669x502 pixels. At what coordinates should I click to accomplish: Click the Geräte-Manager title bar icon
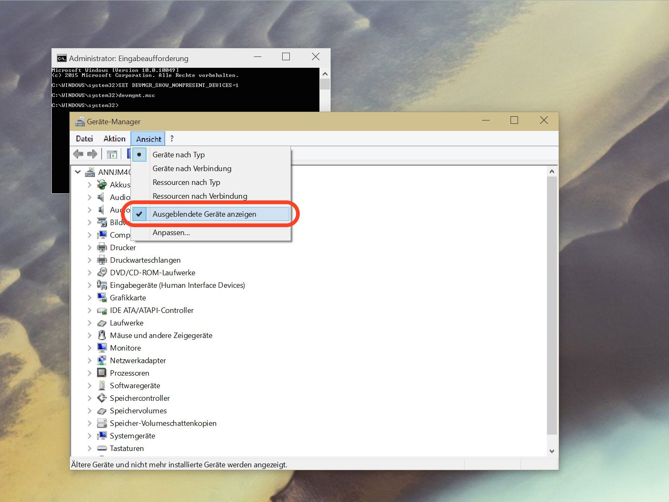click(79, 122)
